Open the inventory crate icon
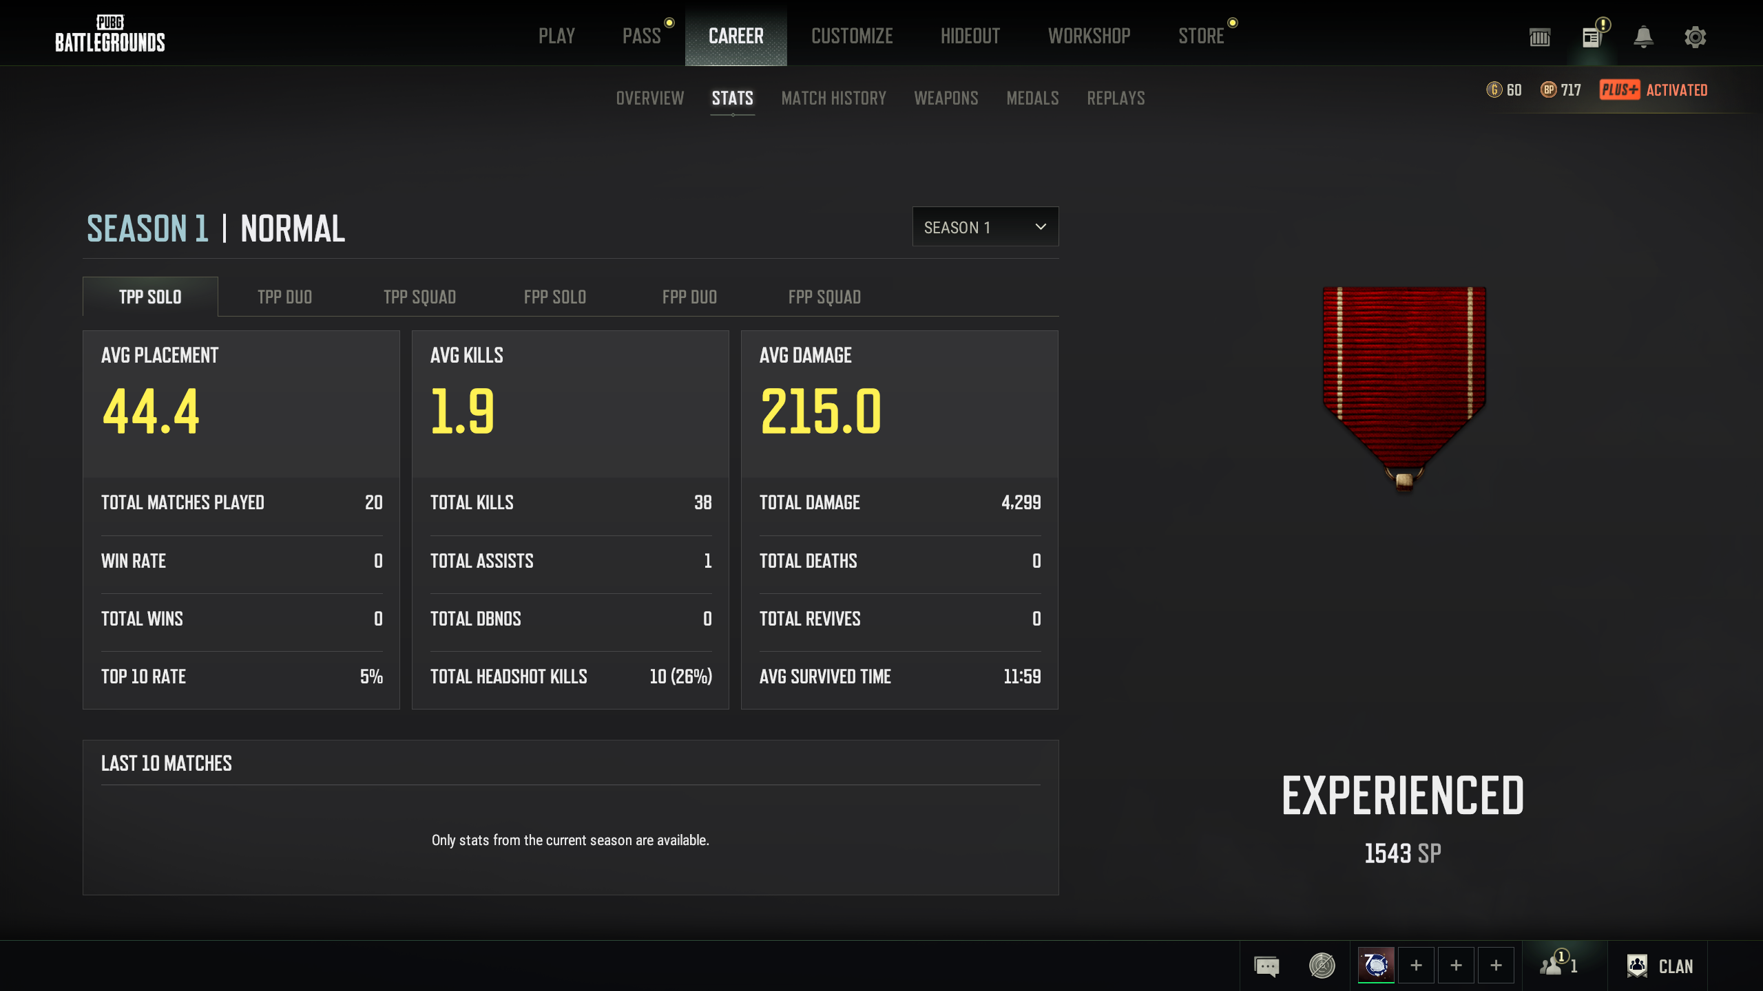1763x991 pixels. 1540,36
